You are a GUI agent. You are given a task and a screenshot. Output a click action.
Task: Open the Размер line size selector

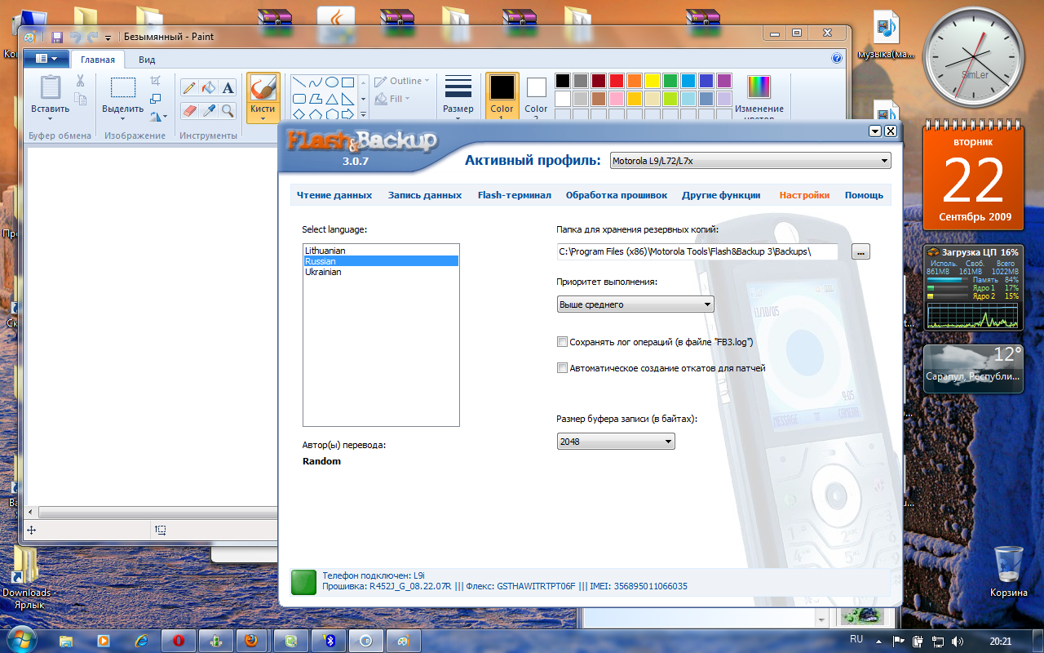click(458, 96)
